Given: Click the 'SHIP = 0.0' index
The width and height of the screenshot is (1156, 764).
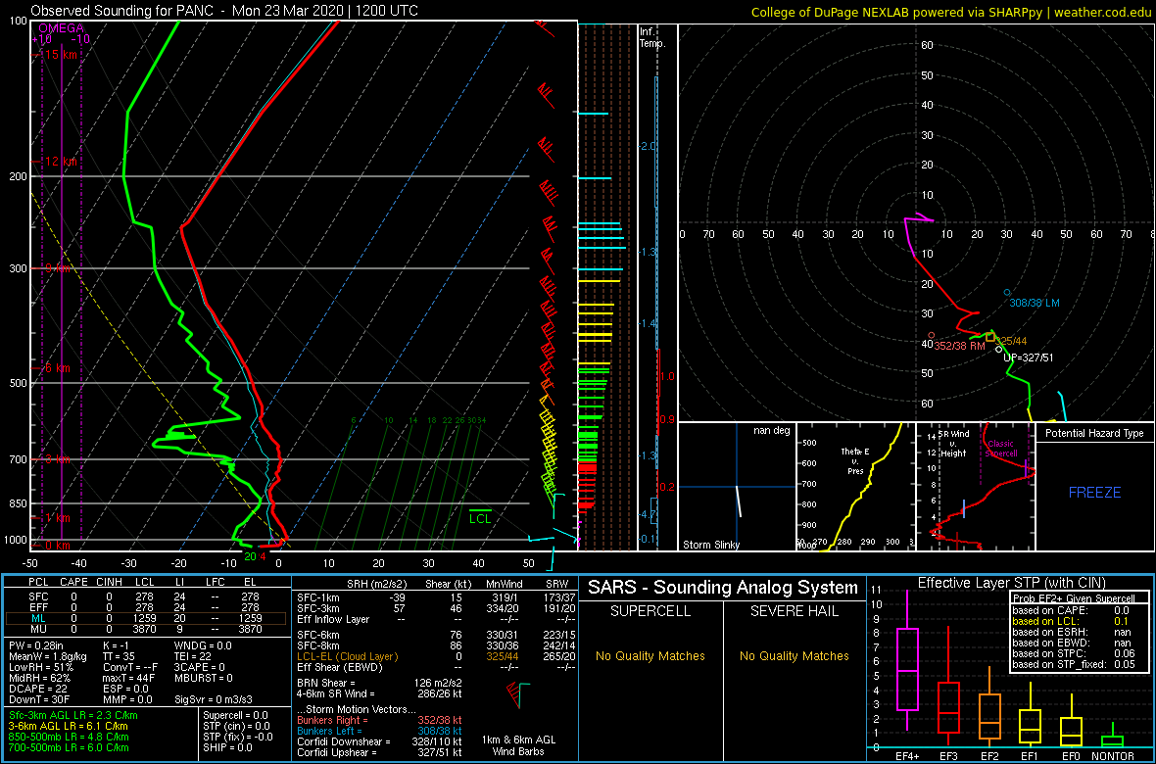Looking at the screenshot, I should (x=227, y=747).
